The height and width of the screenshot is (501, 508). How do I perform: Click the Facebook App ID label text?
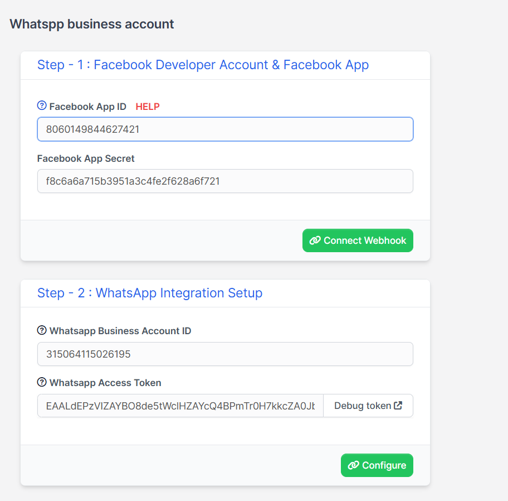coord(88,107)
